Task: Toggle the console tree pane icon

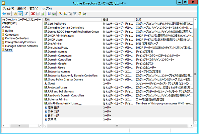Action: tap(20, 14)
